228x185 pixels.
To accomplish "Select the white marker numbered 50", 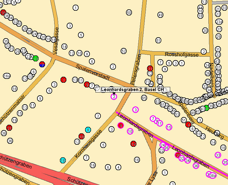I will [x=129, y=12].
